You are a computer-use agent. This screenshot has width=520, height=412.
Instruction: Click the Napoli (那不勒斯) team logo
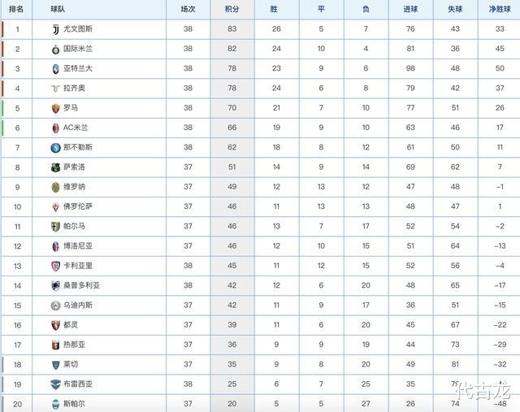55,147
